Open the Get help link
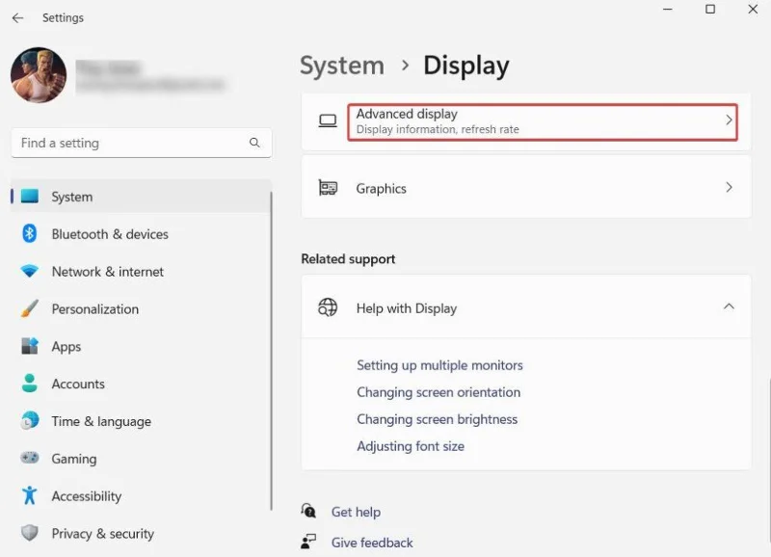Viewport: 771px width, 557px height. point(355,512)
